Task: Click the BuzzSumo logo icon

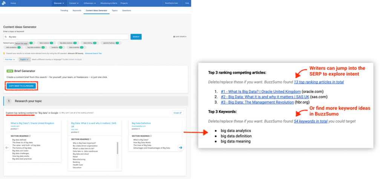Action: [x=4, y=3]
